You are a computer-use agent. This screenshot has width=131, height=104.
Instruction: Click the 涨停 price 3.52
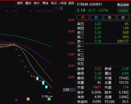(x=98, y=69)
